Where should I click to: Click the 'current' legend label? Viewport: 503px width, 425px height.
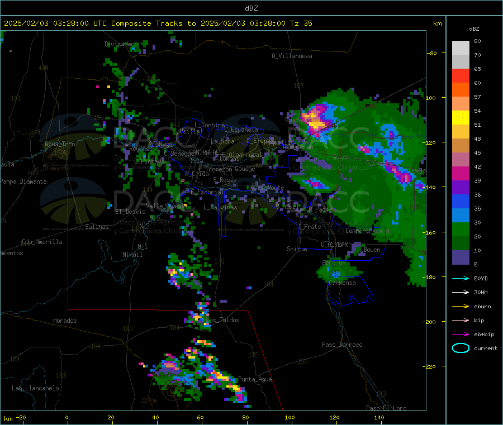486,348
